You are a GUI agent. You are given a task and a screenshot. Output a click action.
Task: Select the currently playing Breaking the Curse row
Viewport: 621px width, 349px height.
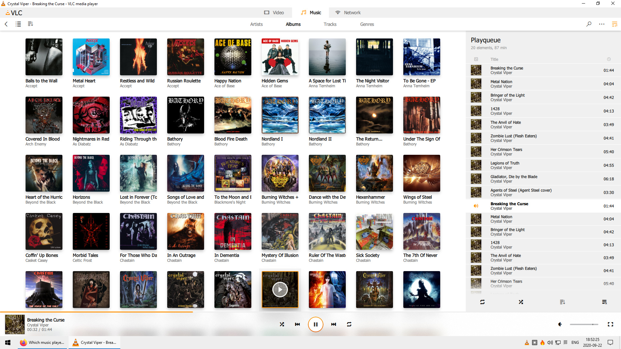pyautogui.click(x=543, y=206)
